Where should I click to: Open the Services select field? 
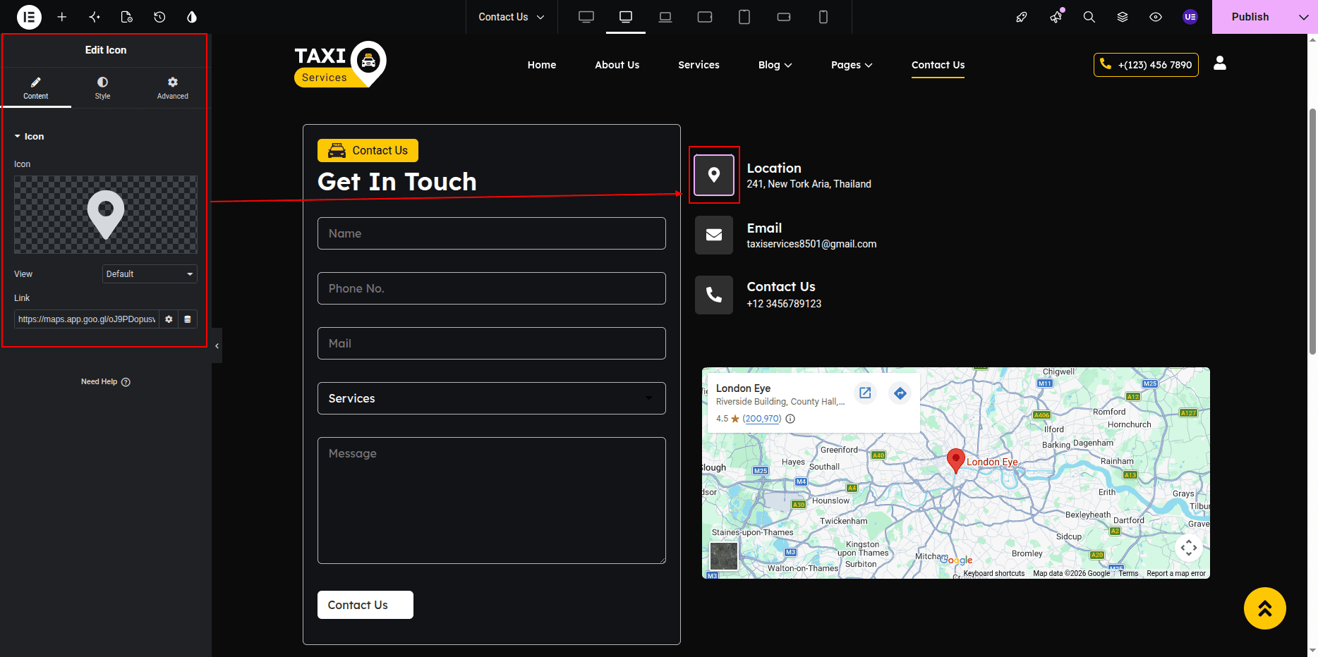click(492, 398)
